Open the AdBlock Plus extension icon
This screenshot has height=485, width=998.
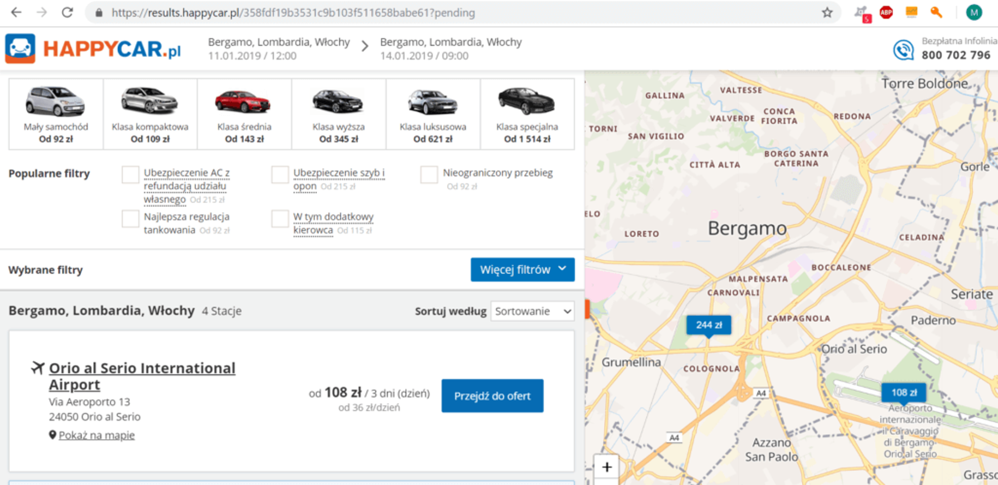(x=886, y=13)
